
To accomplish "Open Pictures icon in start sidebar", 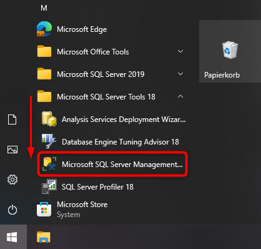I will point(12,150).
